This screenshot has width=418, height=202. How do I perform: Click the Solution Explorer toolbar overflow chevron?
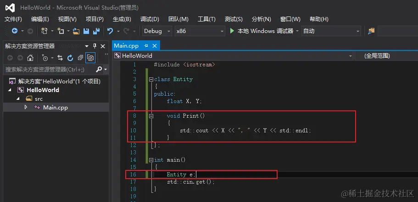coord(106,55)
